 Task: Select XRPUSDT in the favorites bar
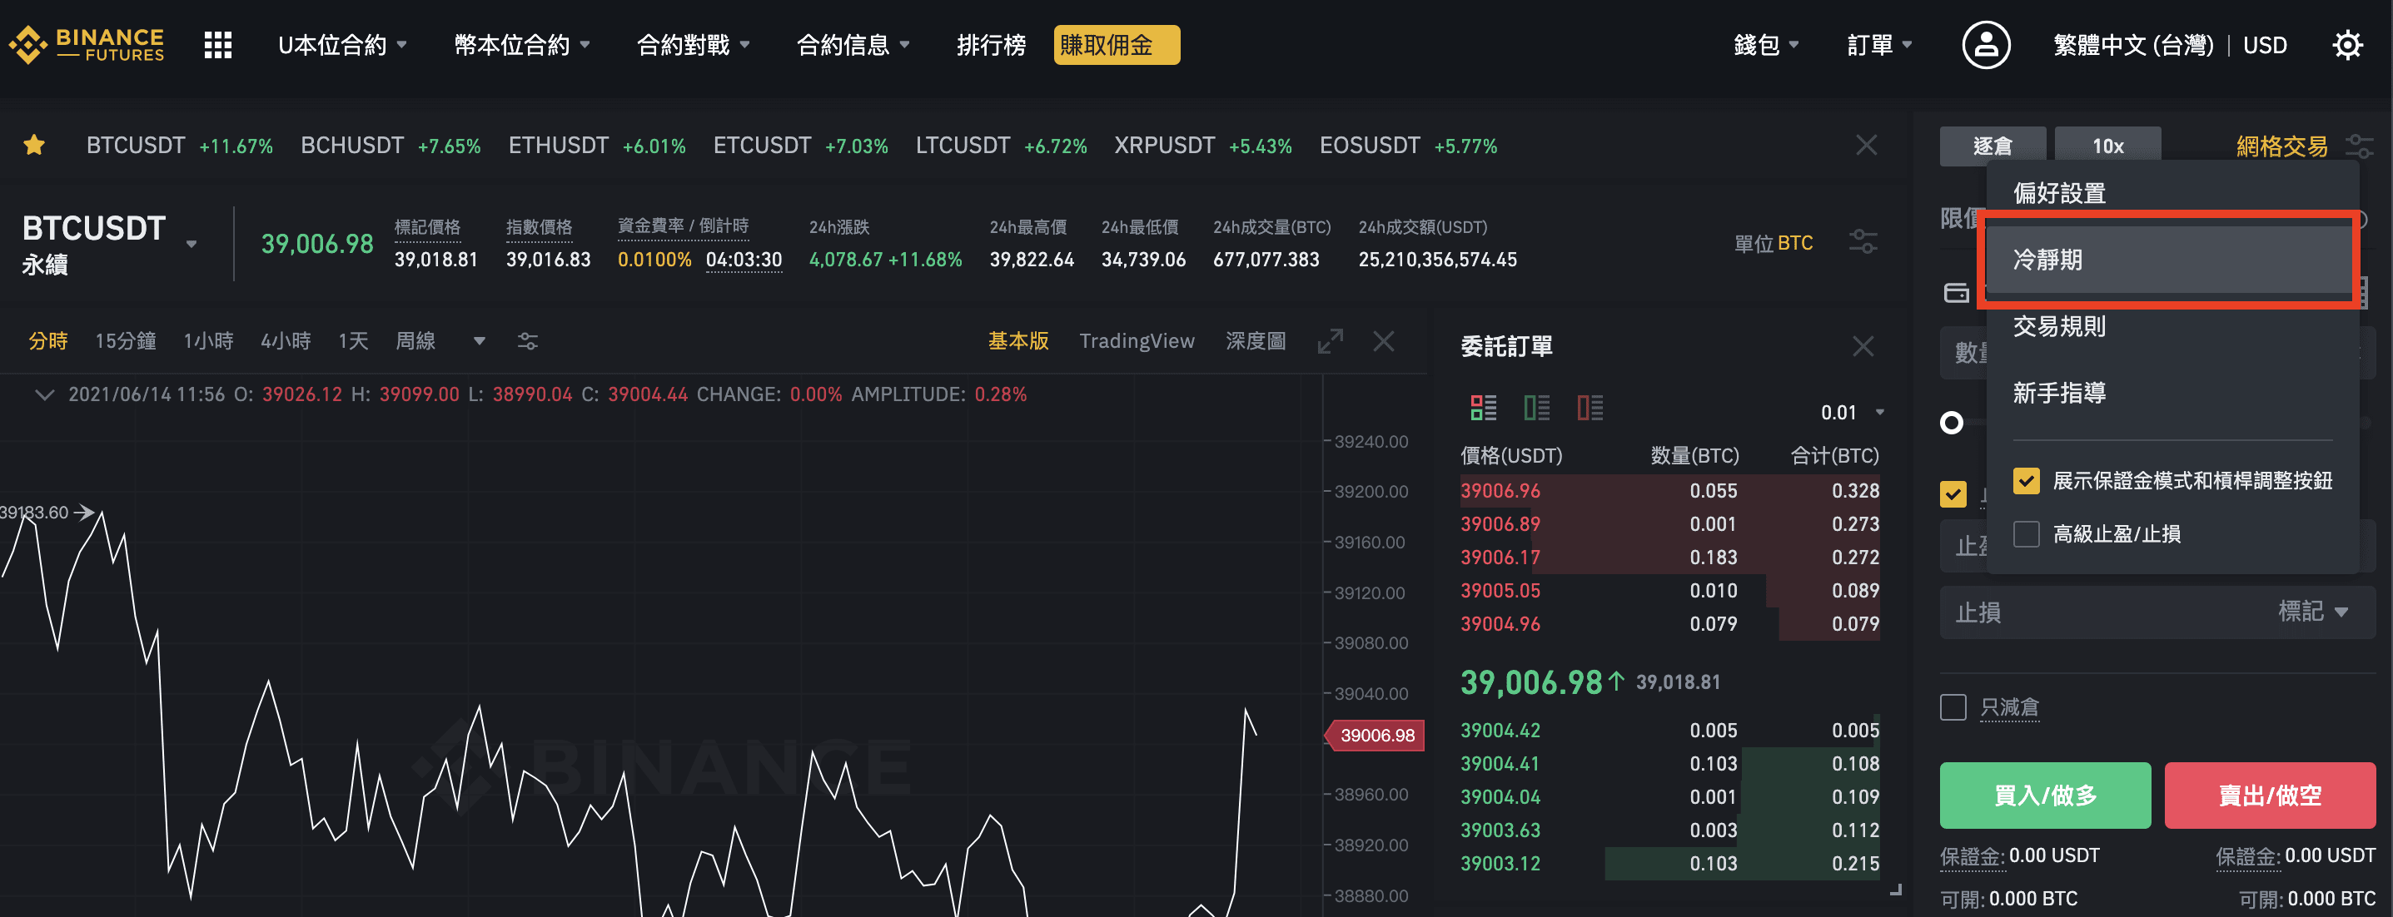click(1202, 145)
